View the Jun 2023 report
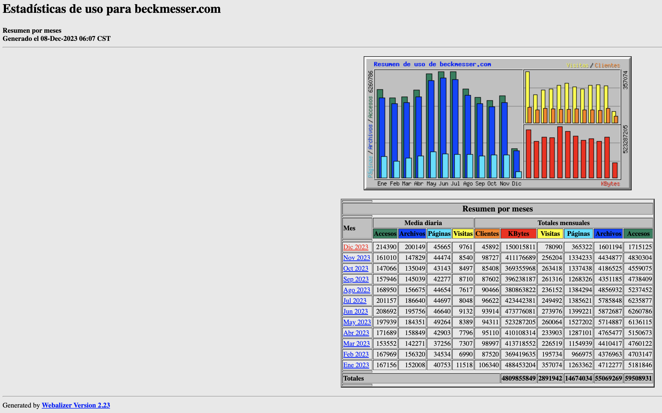 click(355, 311)
